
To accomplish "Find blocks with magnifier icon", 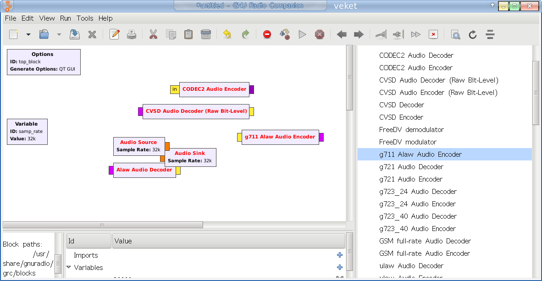I will click(456, 34).
